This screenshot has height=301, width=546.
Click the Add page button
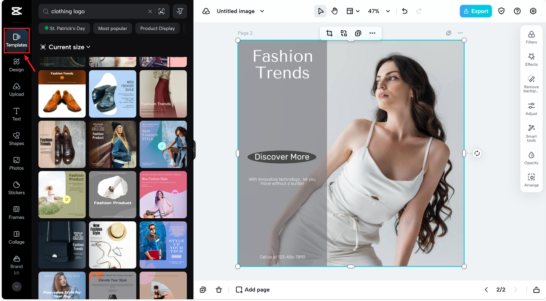click(253, 289)
